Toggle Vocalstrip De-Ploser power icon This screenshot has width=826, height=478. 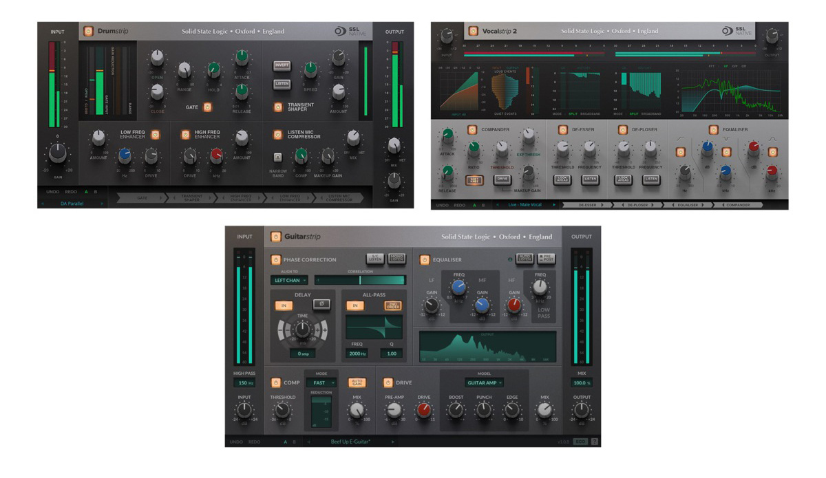622,129
